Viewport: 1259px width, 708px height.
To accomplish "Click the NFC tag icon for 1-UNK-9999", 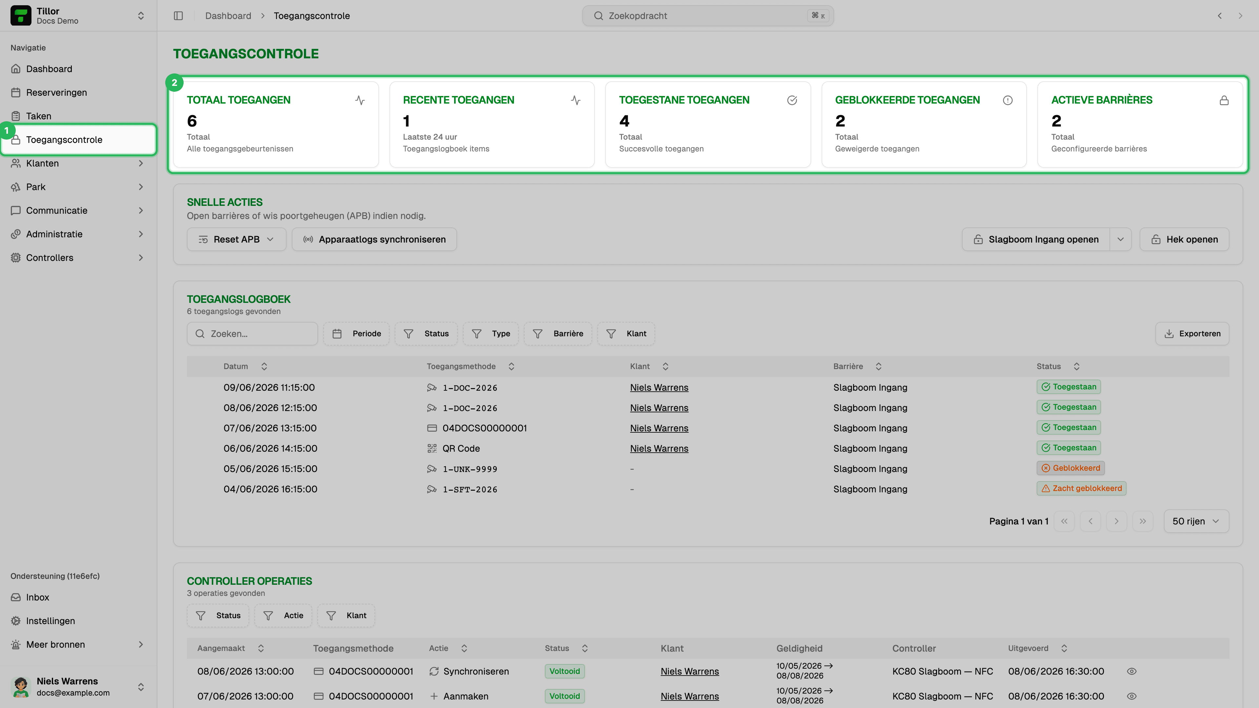I will (x=431, y=469).
